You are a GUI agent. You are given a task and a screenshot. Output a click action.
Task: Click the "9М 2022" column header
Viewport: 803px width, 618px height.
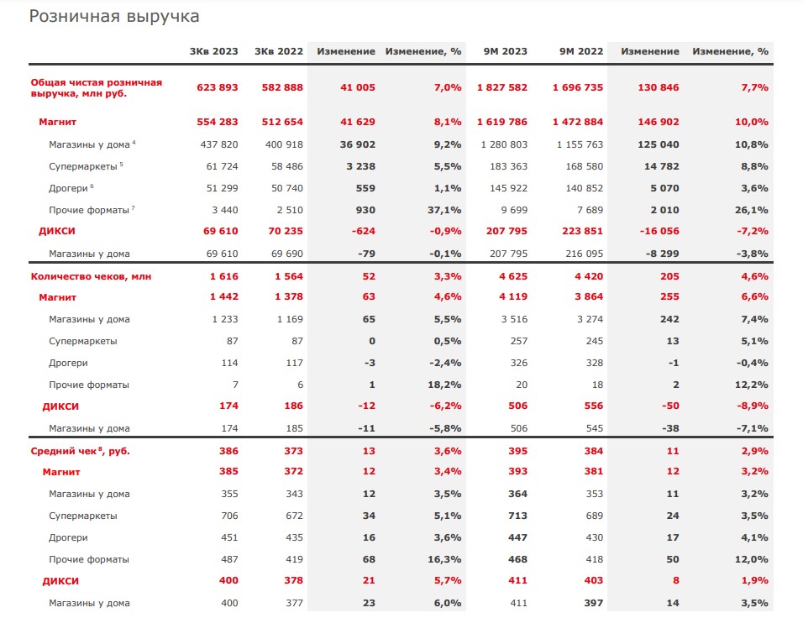[580, 51]
